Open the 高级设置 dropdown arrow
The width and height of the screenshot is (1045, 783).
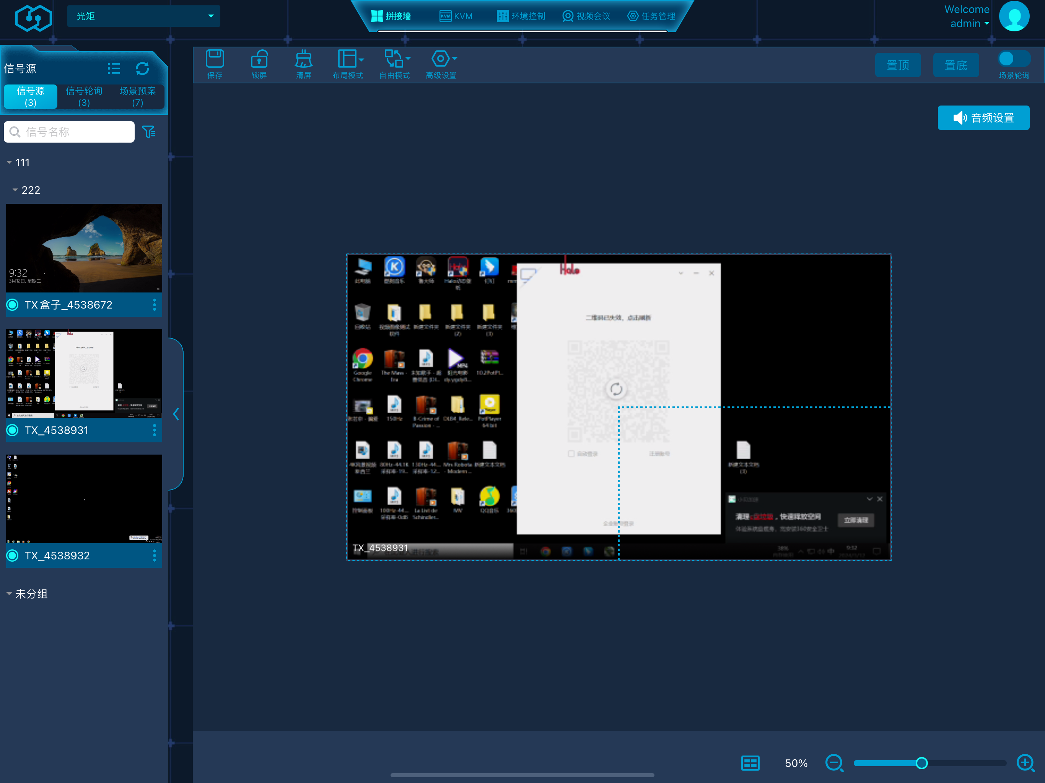(454, 58)
